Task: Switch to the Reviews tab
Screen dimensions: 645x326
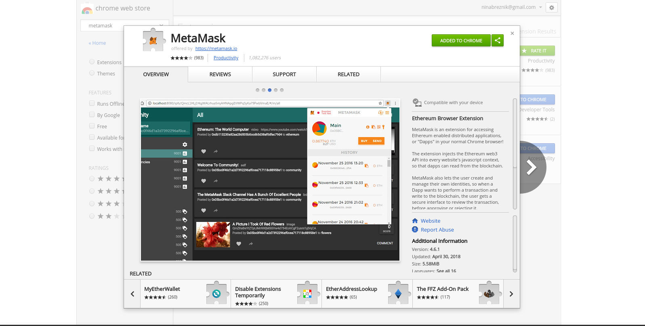Action: point(220,74)
